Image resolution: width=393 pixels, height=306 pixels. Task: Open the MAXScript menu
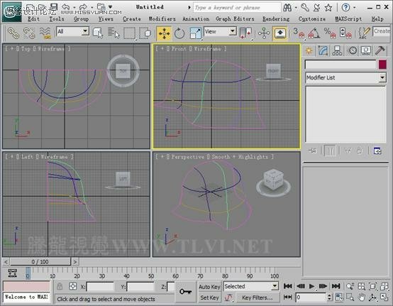pos(348,18)
